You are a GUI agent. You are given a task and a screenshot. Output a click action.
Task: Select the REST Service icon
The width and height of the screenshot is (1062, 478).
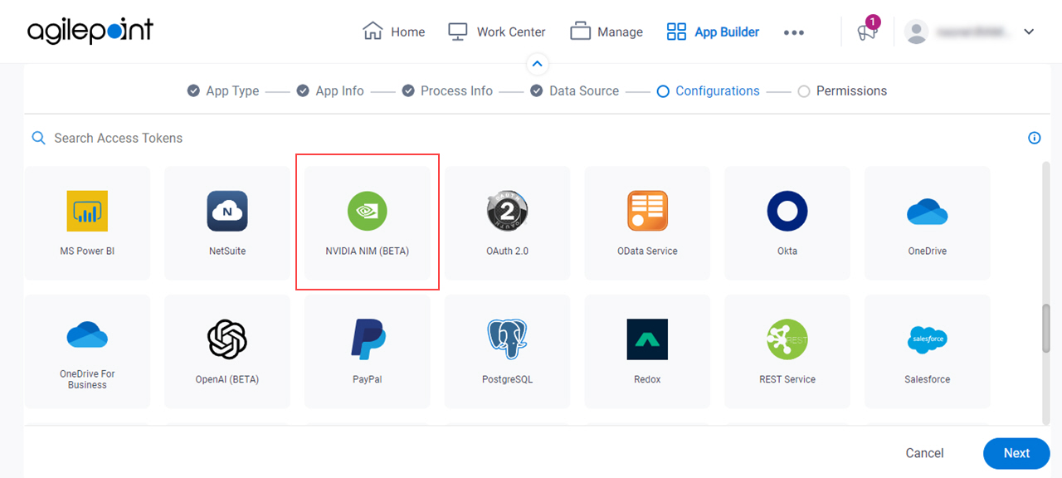pyautogui.click(x=787, y=339)
